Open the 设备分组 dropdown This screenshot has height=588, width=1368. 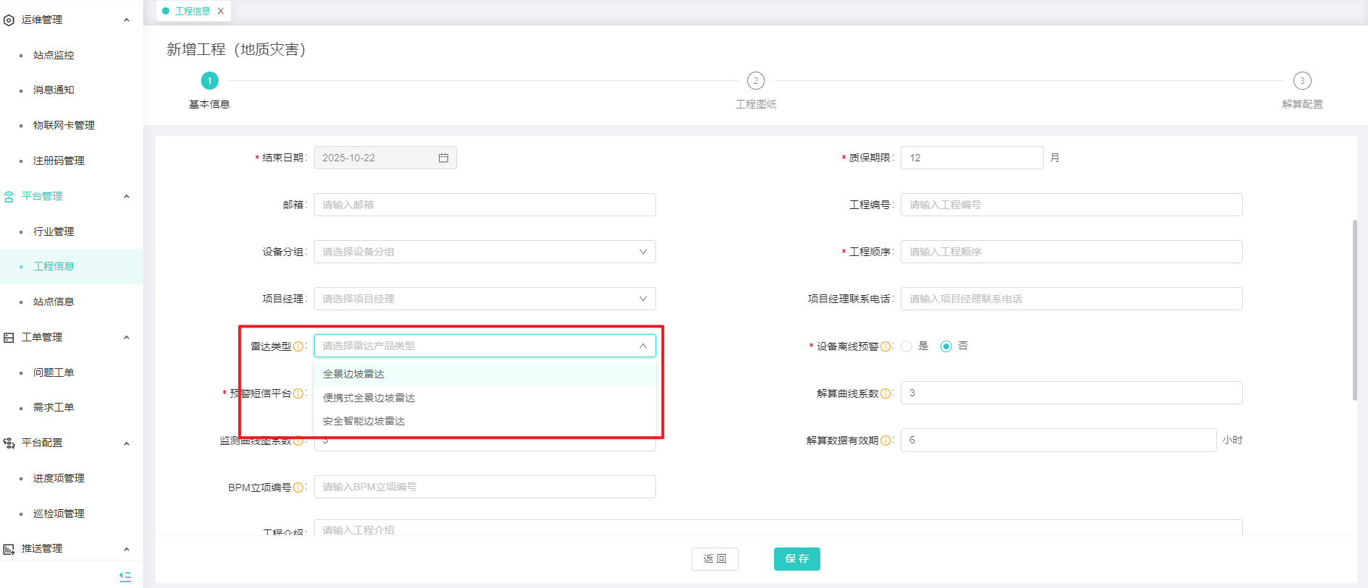click(x=485, y=252)
